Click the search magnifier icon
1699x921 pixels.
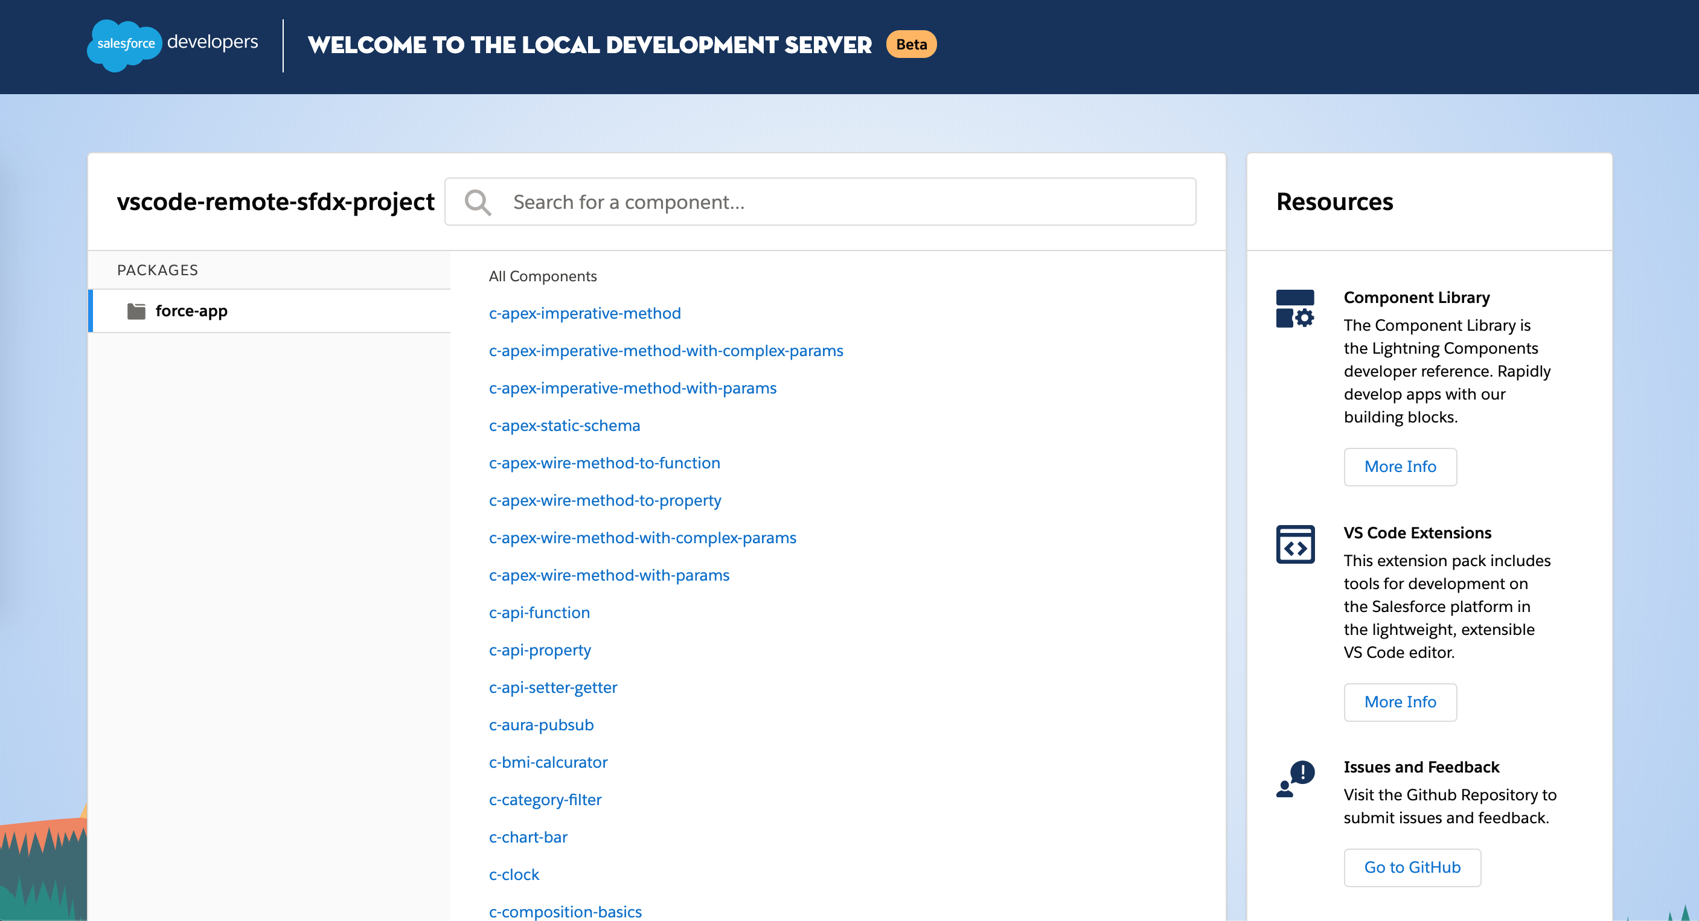click(478, 202)
